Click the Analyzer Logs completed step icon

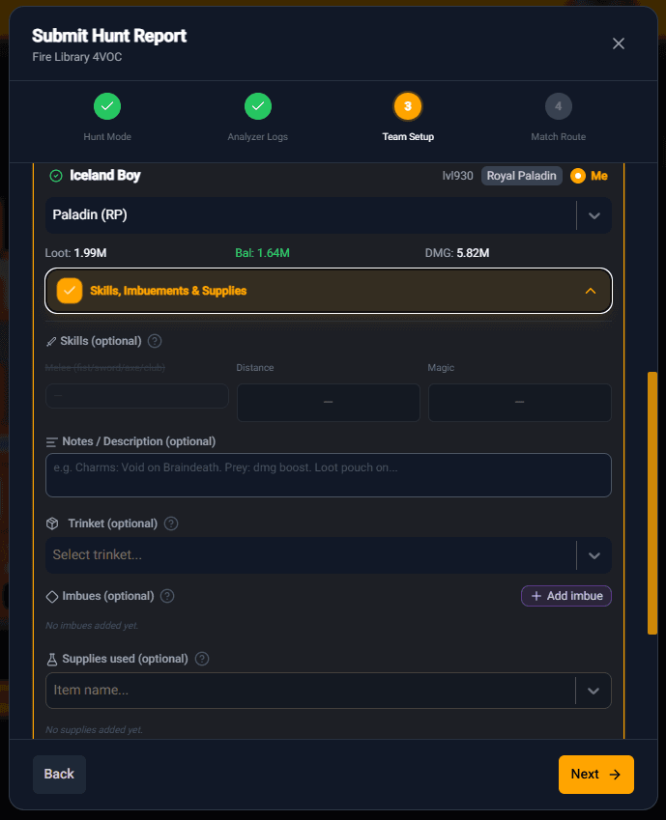(x=257, y=106)
